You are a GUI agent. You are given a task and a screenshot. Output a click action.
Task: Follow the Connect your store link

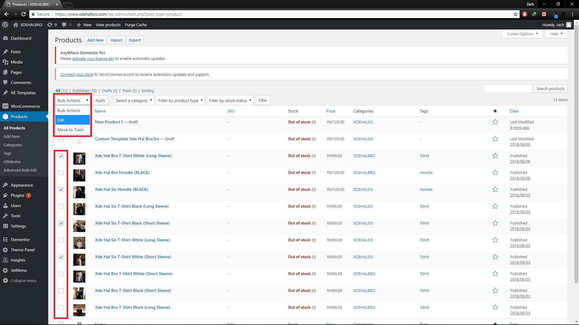point(77,75)
